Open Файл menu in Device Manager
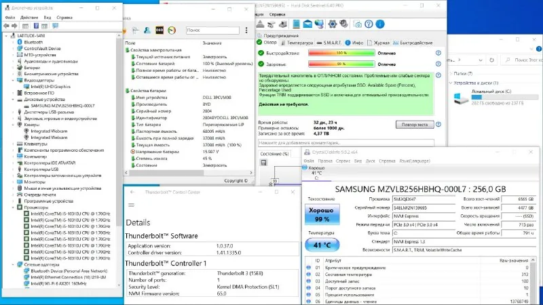The height and width of the screenshot is (305, 543). coord(10,18)
